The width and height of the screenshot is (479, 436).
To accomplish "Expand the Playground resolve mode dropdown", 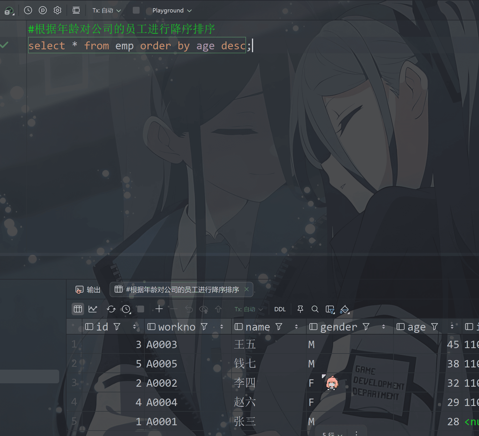I will click(172, 10).
